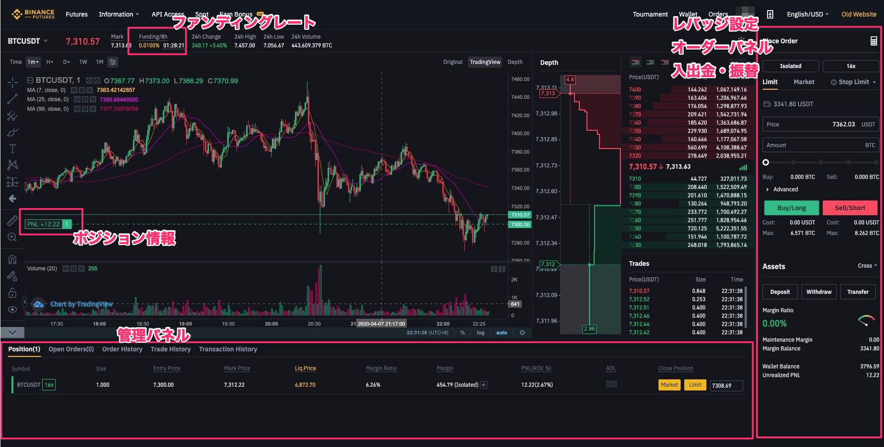Select the trend line drawing tool
884x447 pixels.
[12, 99]
